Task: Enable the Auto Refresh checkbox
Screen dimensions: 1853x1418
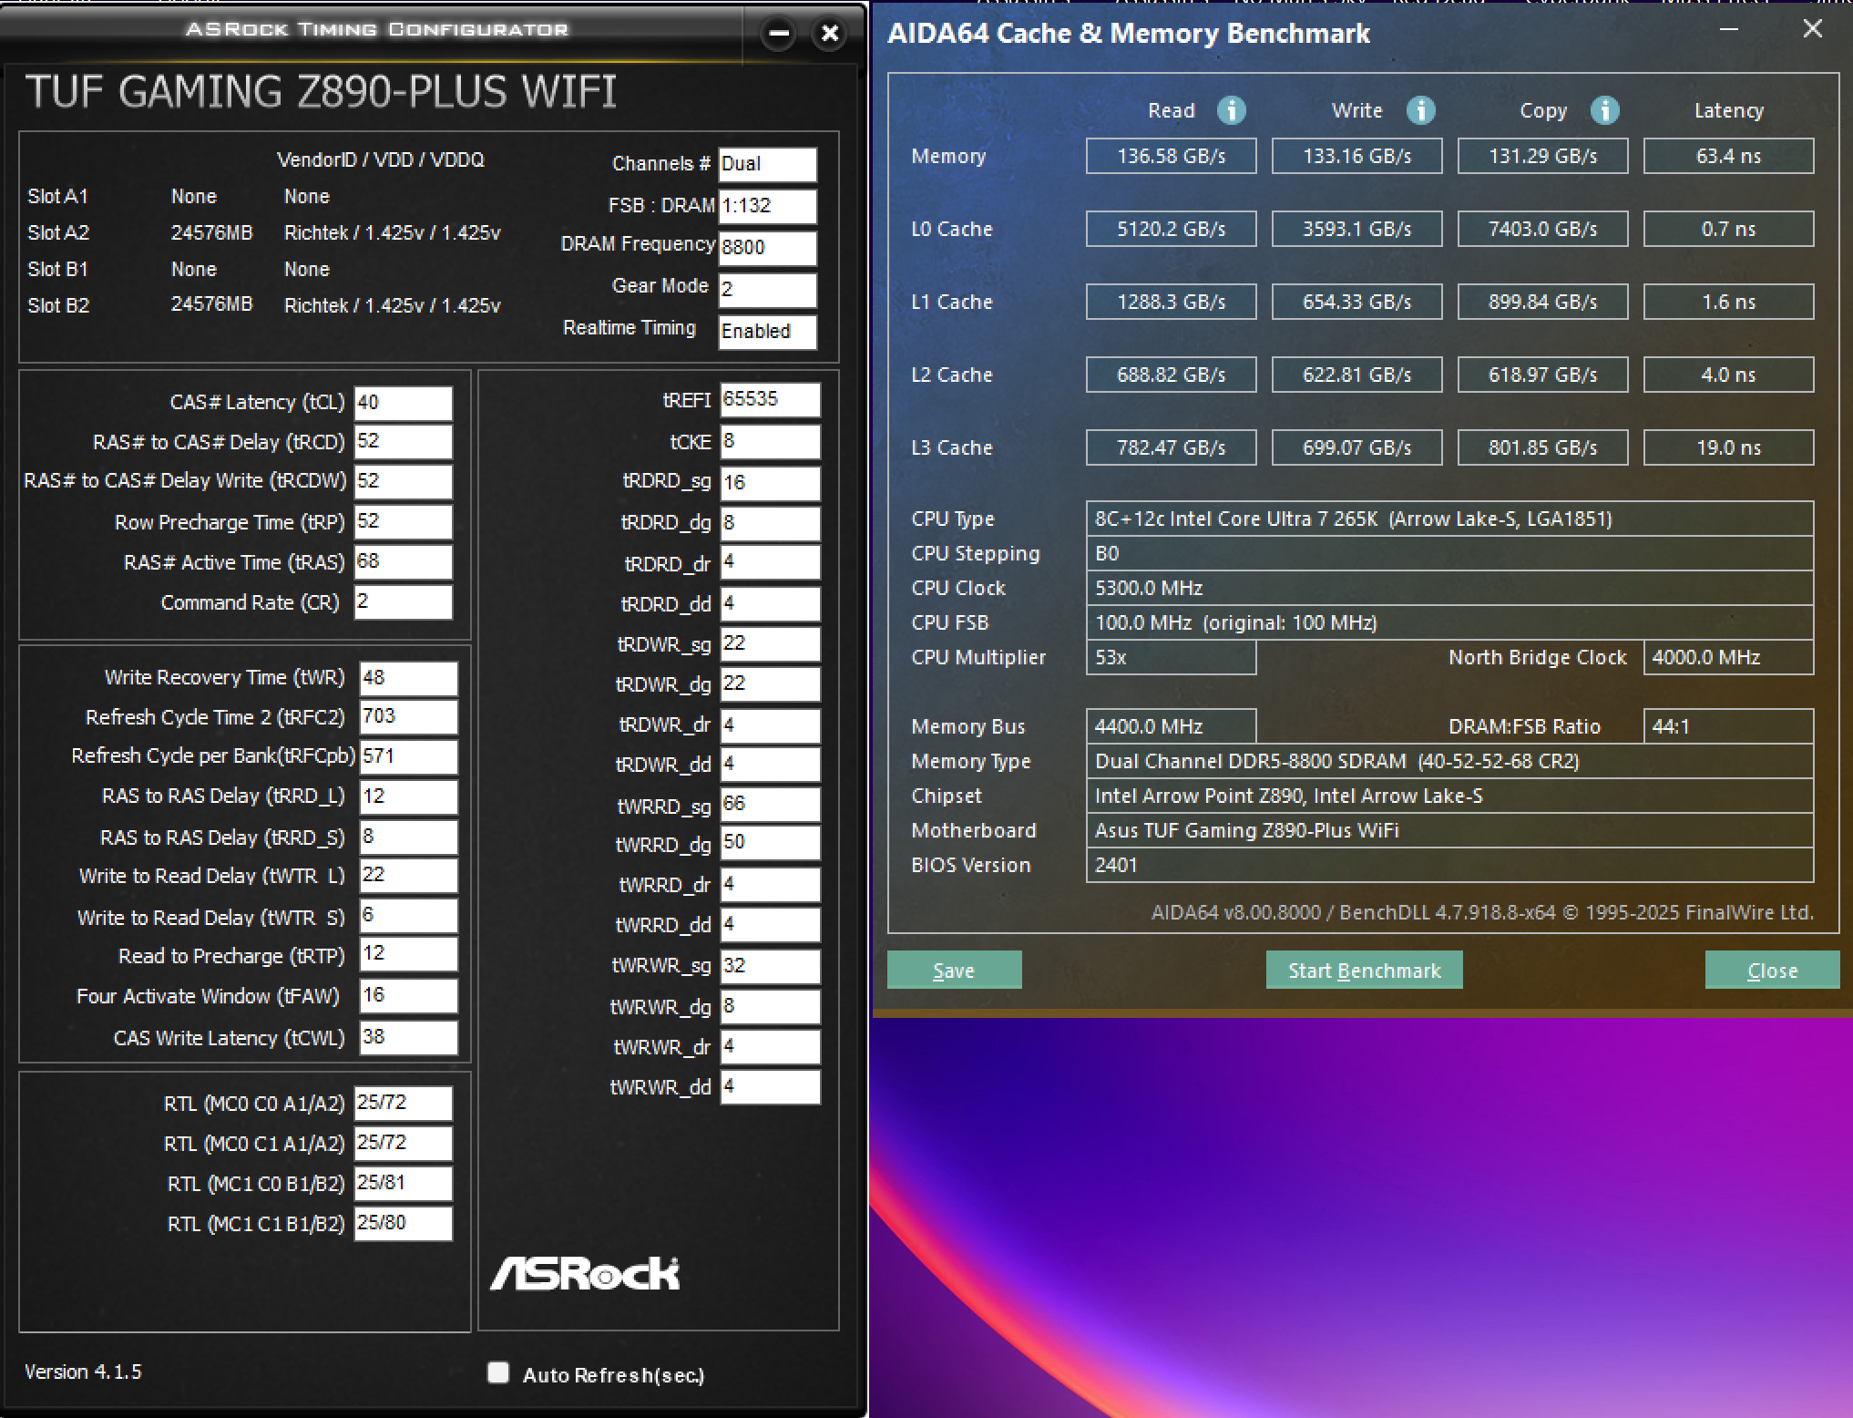Action: 498,1372
